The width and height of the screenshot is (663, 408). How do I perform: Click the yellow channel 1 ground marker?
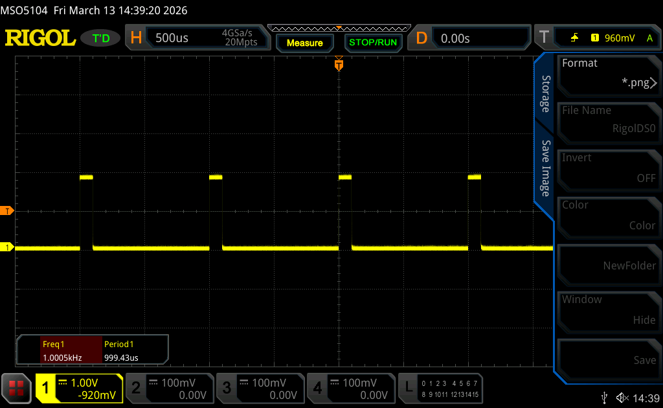8,247
